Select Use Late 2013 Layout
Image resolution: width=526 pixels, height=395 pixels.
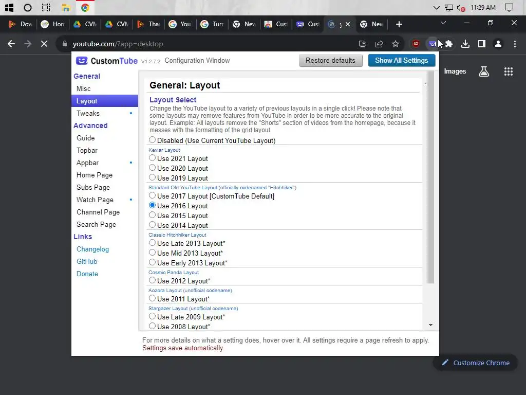152,243
